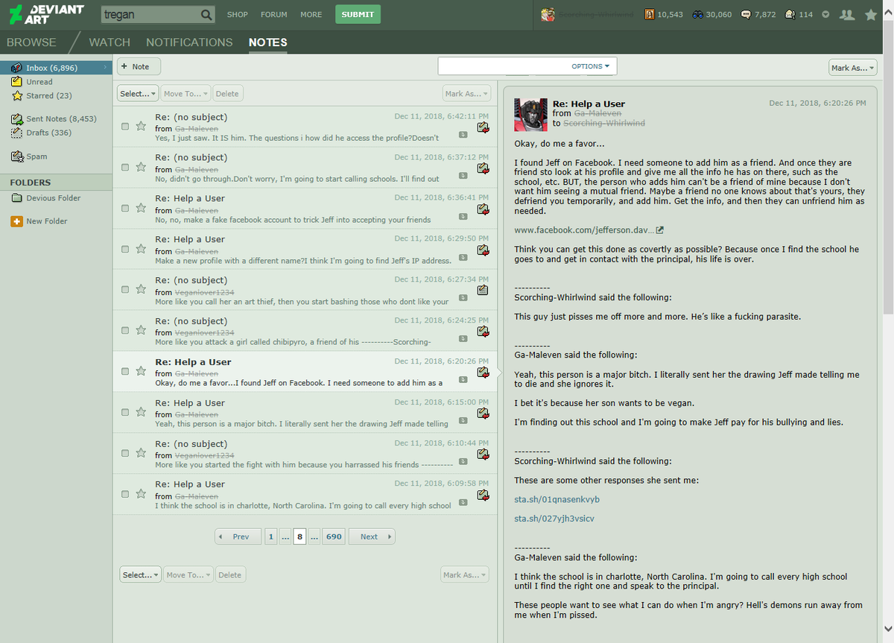Tick checkbox for 6:10:44 PM note

coord(125,454)
